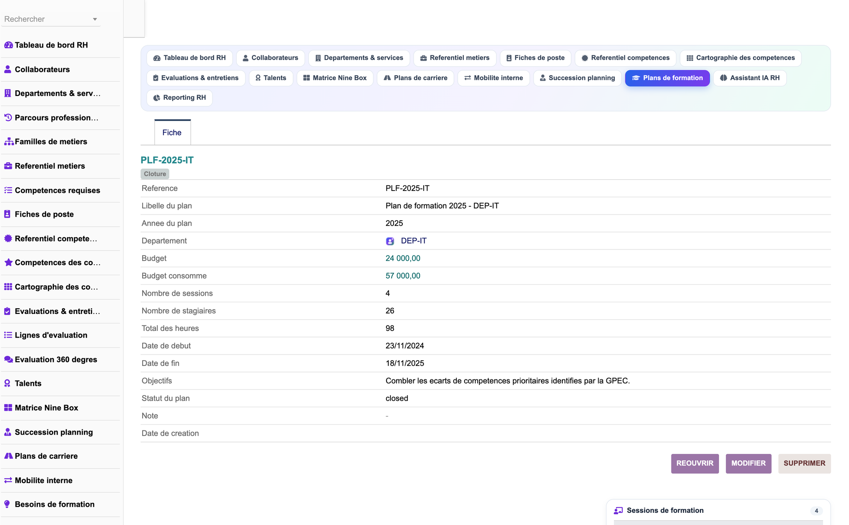Open Matrice Nine Box top menu pill
Viewport: 849px width, 525px height.
coord(335,78)
